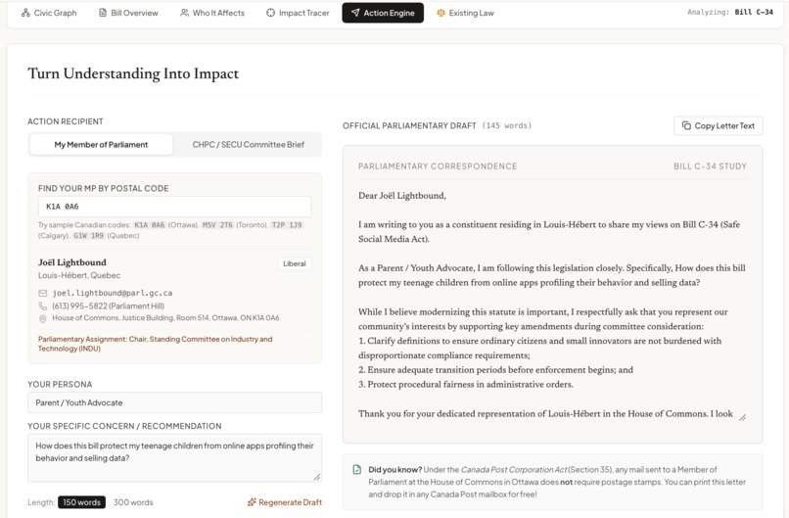Use sample postal code T2P 1J9
This screenshot has width=789, height=518.
coord(287,225)
